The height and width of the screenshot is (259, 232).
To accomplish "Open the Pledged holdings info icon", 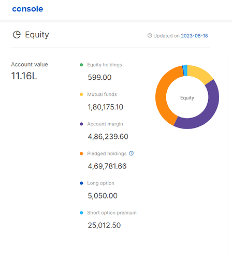I will pos(131,153).
